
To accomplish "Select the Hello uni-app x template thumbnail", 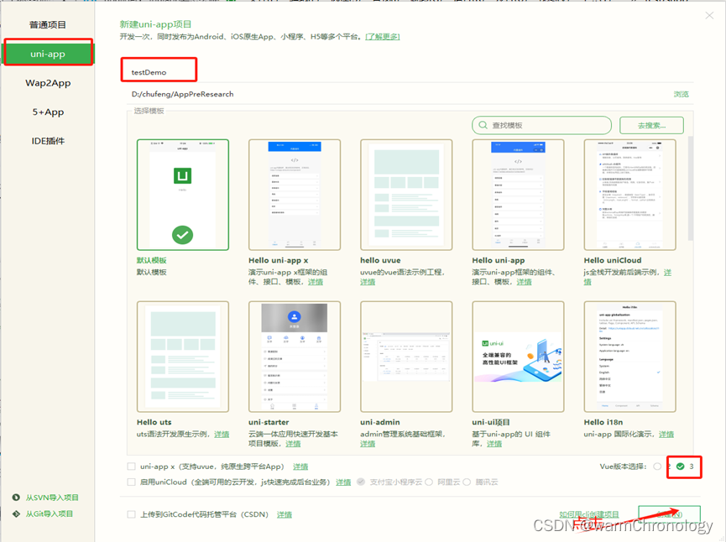I will point(295,195).
